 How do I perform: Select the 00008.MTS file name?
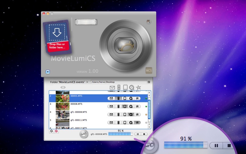click(x=76, y=104)
